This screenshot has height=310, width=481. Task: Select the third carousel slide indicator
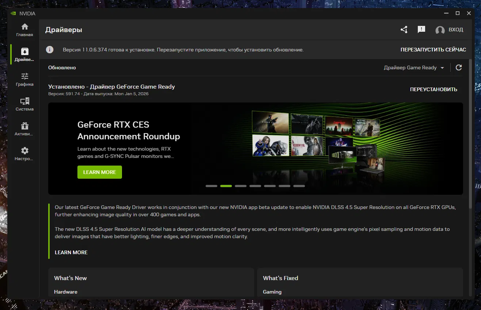point(241,186)
